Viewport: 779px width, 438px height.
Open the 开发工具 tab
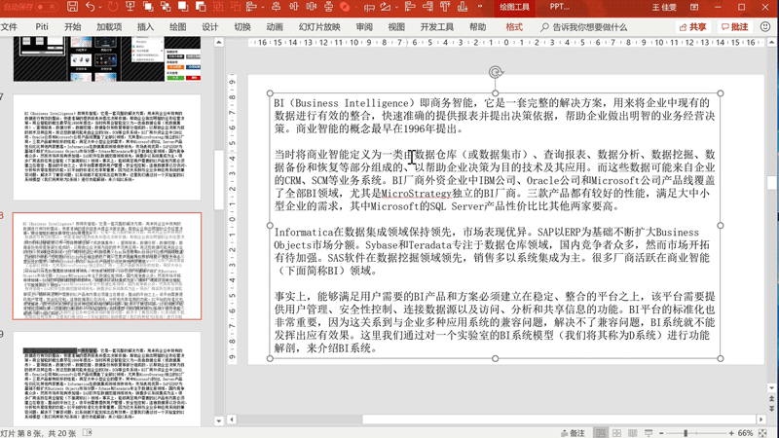tap(436, 27)
